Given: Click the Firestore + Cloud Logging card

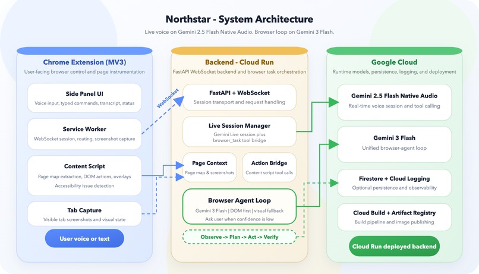Looking at the screenshot, I should [394, 182].
